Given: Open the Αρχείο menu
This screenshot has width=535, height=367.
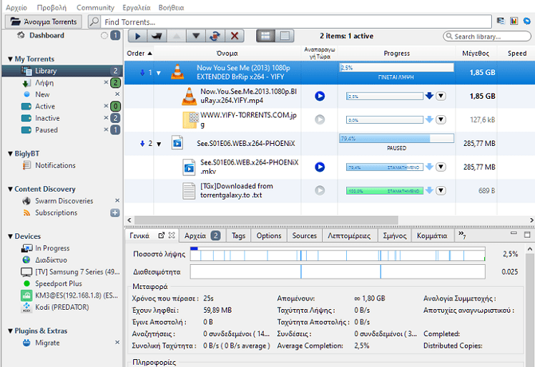Looking at the screenshot, I should (x=16, y=7).
